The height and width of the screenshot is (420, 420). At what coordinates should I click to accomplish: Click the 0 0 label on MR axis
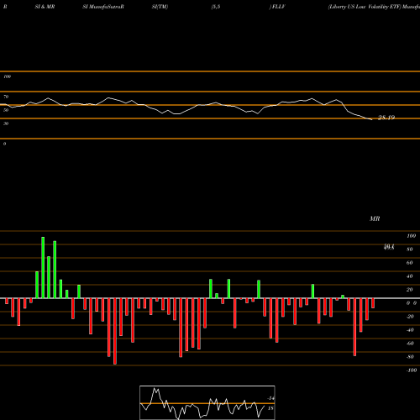coord(412,303)
